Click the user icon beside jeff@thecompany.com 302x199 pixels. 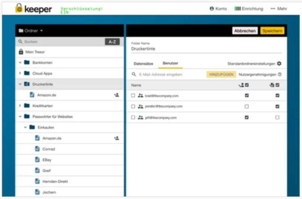[x=141, y=117]
